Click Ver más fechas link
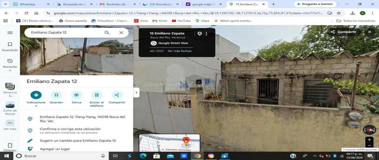The image size is (379, 160). [x=179, y=51]
